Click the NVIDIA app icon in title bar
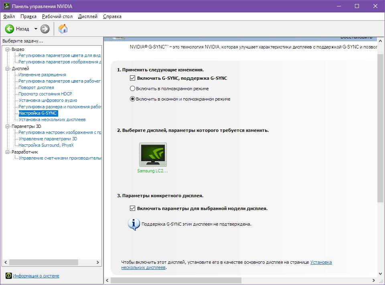This screenshot has width=385, height=285. (7, 6)
